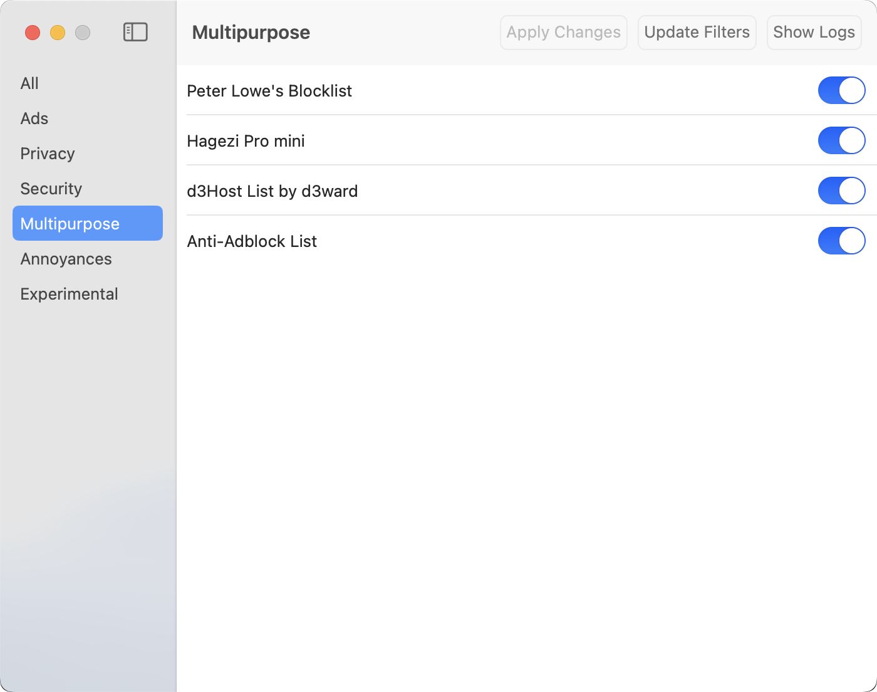Turn off the Hagezi Pro mini switch

tap(841, 140)
